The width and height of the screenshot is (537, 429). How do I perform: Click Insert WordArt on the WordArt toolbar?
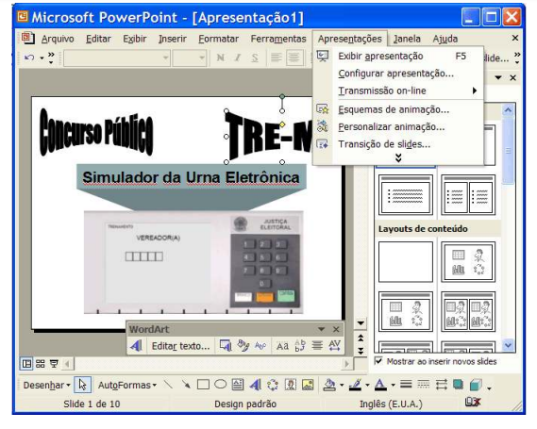pyautogui.click(x=136, y=346)
